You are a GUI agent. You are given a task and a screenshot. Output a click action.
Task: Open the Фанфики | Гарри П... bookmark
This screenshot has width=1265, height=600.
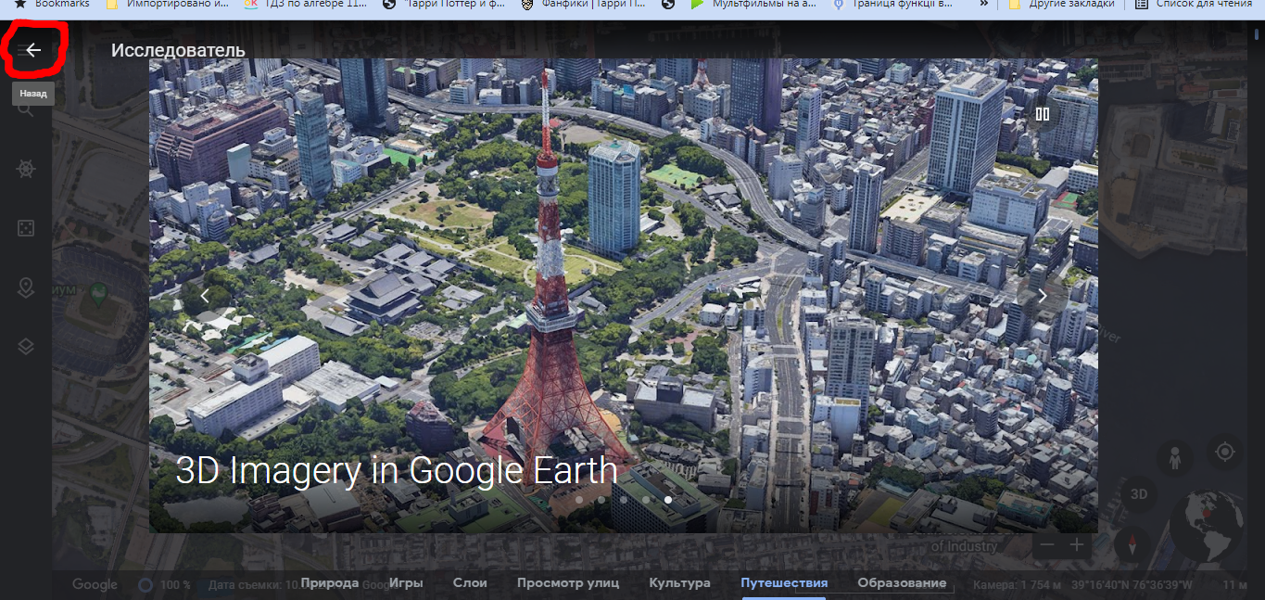pyautogui.click(x=585, y=4)
